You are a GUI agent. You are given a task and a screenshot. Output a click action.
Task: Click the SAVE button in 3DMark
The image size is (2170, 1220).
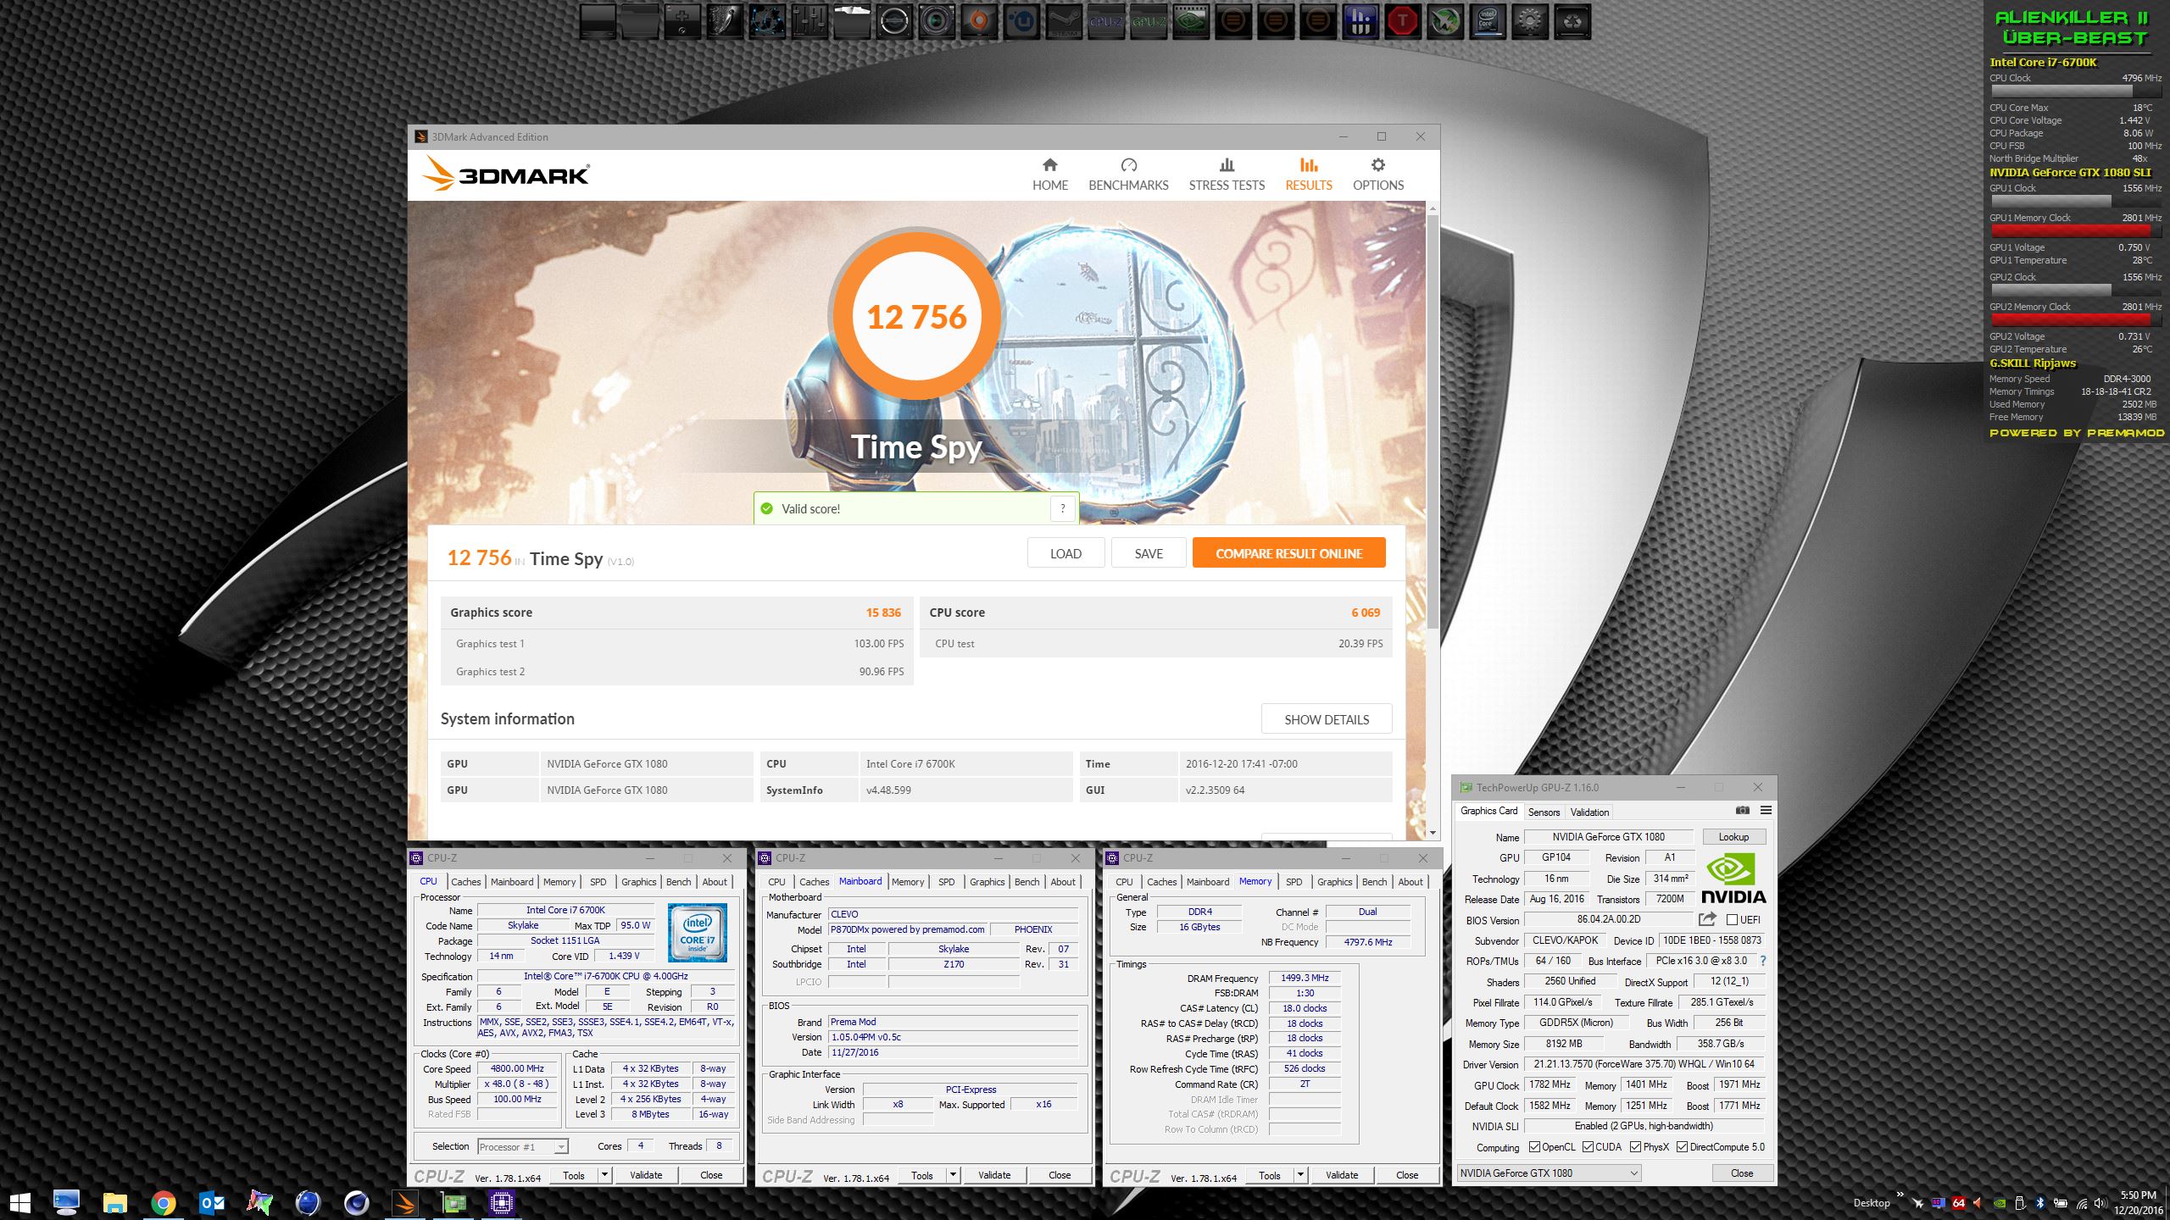coord(1149,553)
